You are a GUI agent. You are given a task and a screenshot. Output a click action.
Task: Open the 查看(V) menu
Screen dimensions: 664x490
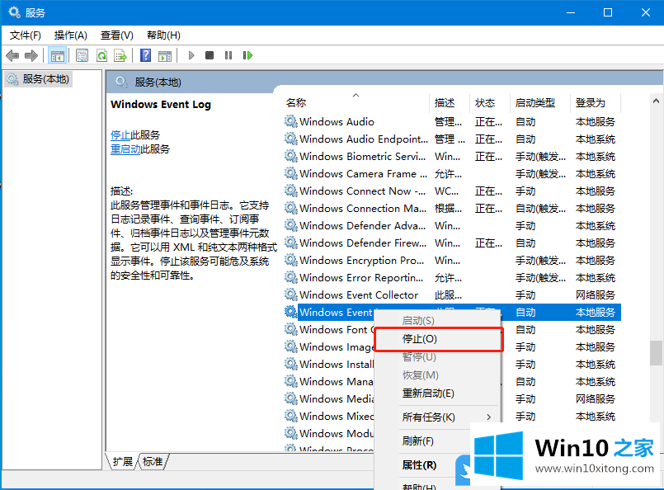[x=117, y=35]
